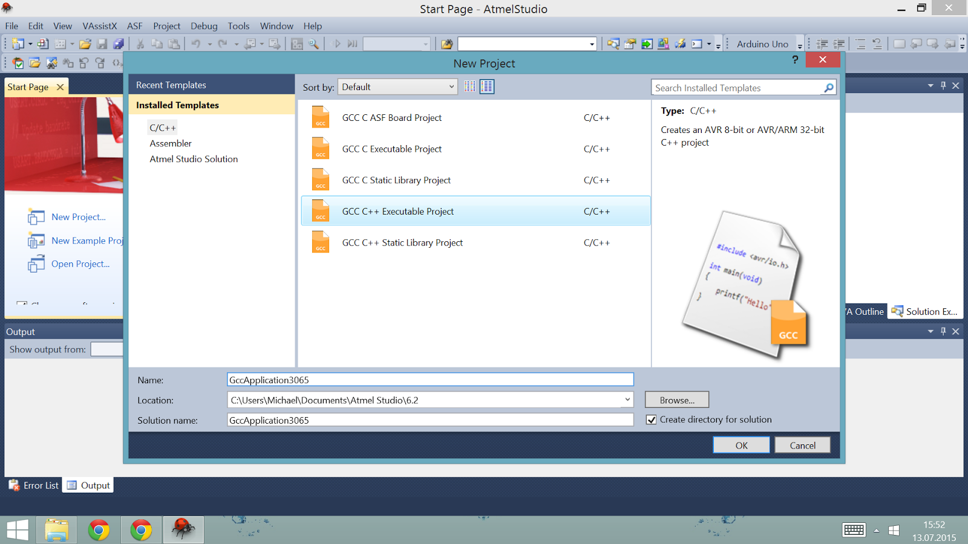Click the Solution name input field
The image size is (968, 544).
tap(430, 420)
